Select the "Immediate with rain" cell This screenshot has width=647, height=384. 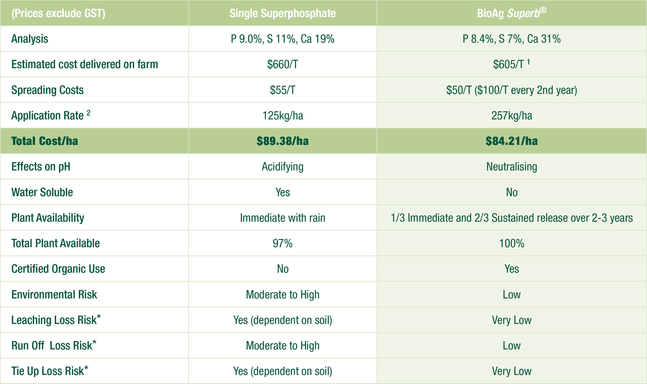click(x=282, y=218)
